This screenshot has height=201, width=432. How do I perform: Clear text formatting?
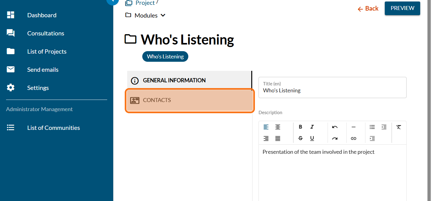click(398, 127)
